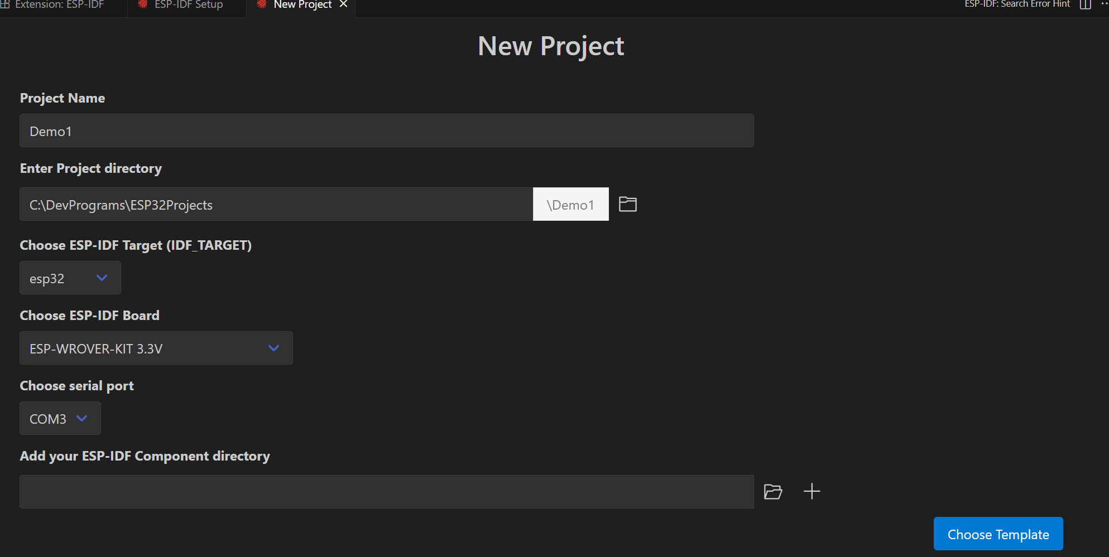This screenshot has height=557, width=1109.
Task: Browse for project directory folder icon
Action: pos(627,204)
